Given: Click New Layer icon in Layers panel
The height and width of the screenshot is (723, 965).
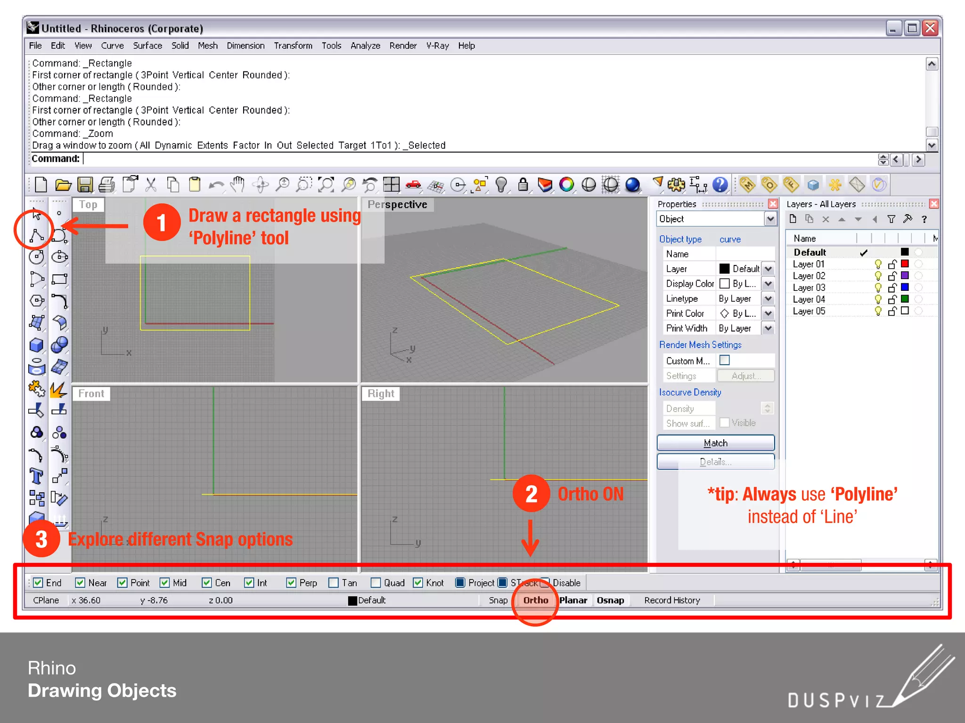Looking at the screenshot, I should coord(793,219).
